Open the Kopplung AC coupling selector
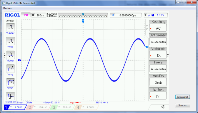Viewport: 198px width, 113px height. [158, 28]
